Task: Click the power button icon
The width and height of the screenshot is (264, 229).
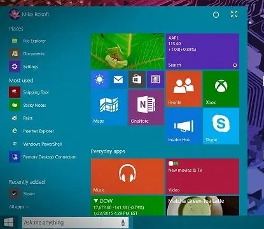Action: coord(216,15)
